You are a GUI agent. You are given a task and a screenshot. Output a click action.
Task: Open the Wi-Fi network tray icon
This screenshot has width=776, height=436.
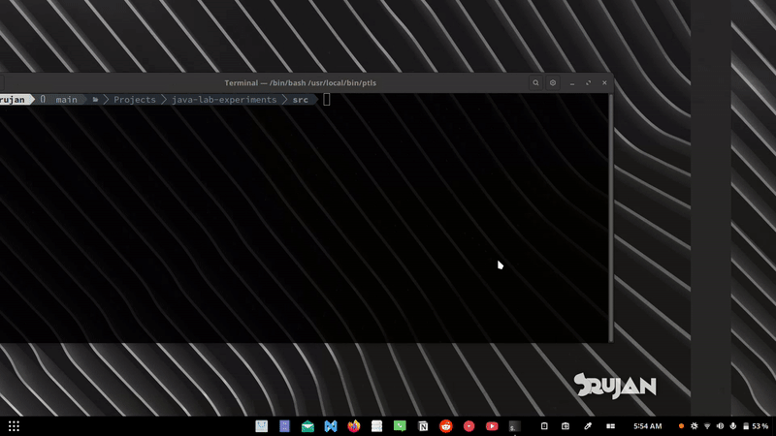[x=707, y=426]
